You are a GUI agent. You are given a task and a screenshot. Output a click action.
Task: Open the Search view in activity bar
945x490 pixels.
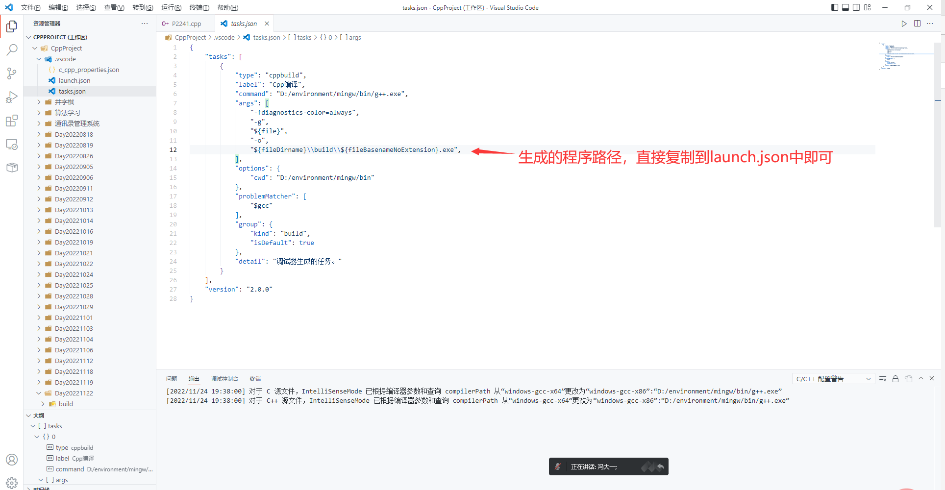(12, 49)
